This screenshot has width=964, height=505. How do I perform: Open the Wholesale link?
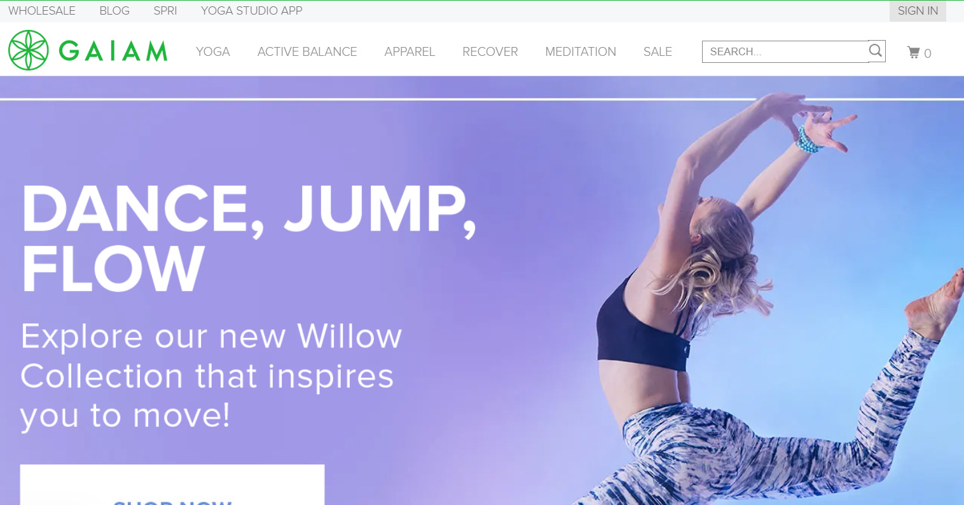tap(42, 11)
